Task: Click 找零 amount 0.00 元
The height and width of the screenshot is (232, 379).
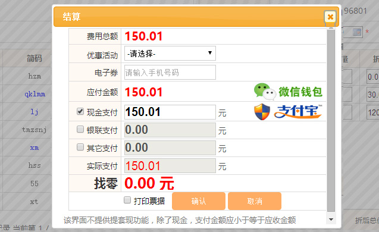Action: (149, 183)
